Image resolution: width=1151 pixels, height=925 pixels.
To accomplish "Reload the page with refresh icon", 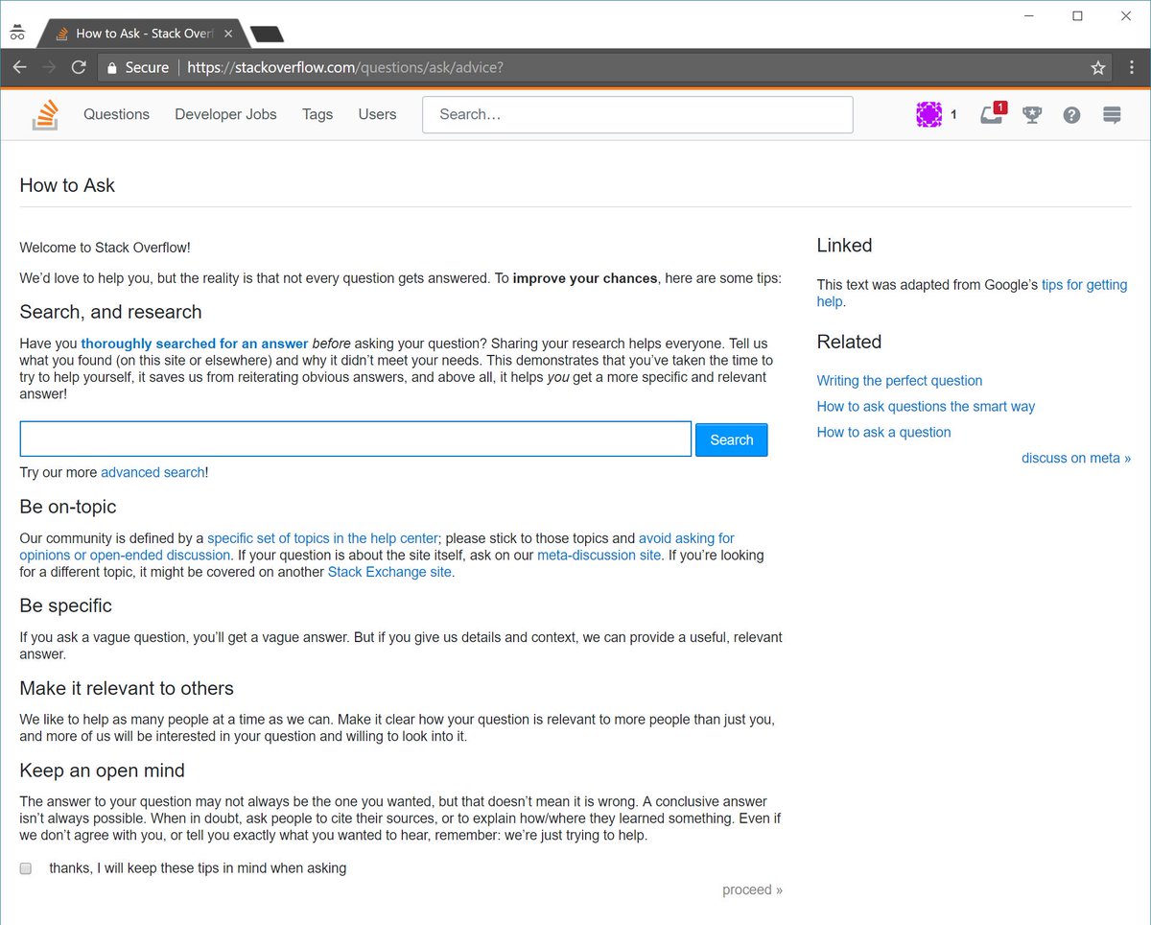I will click(79, 67).
